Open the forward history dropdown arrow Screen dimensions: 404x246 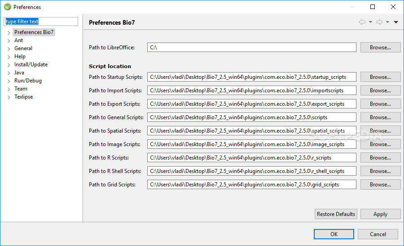pyautogui.click(x=387, y=22)
